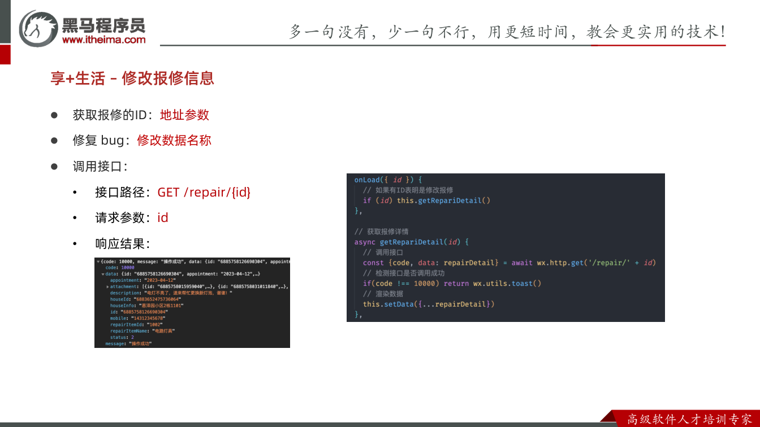Viewport: 760px width, 427px height.
Task: Click the bullet 获取报修的ID:
Action: [114, 115]
